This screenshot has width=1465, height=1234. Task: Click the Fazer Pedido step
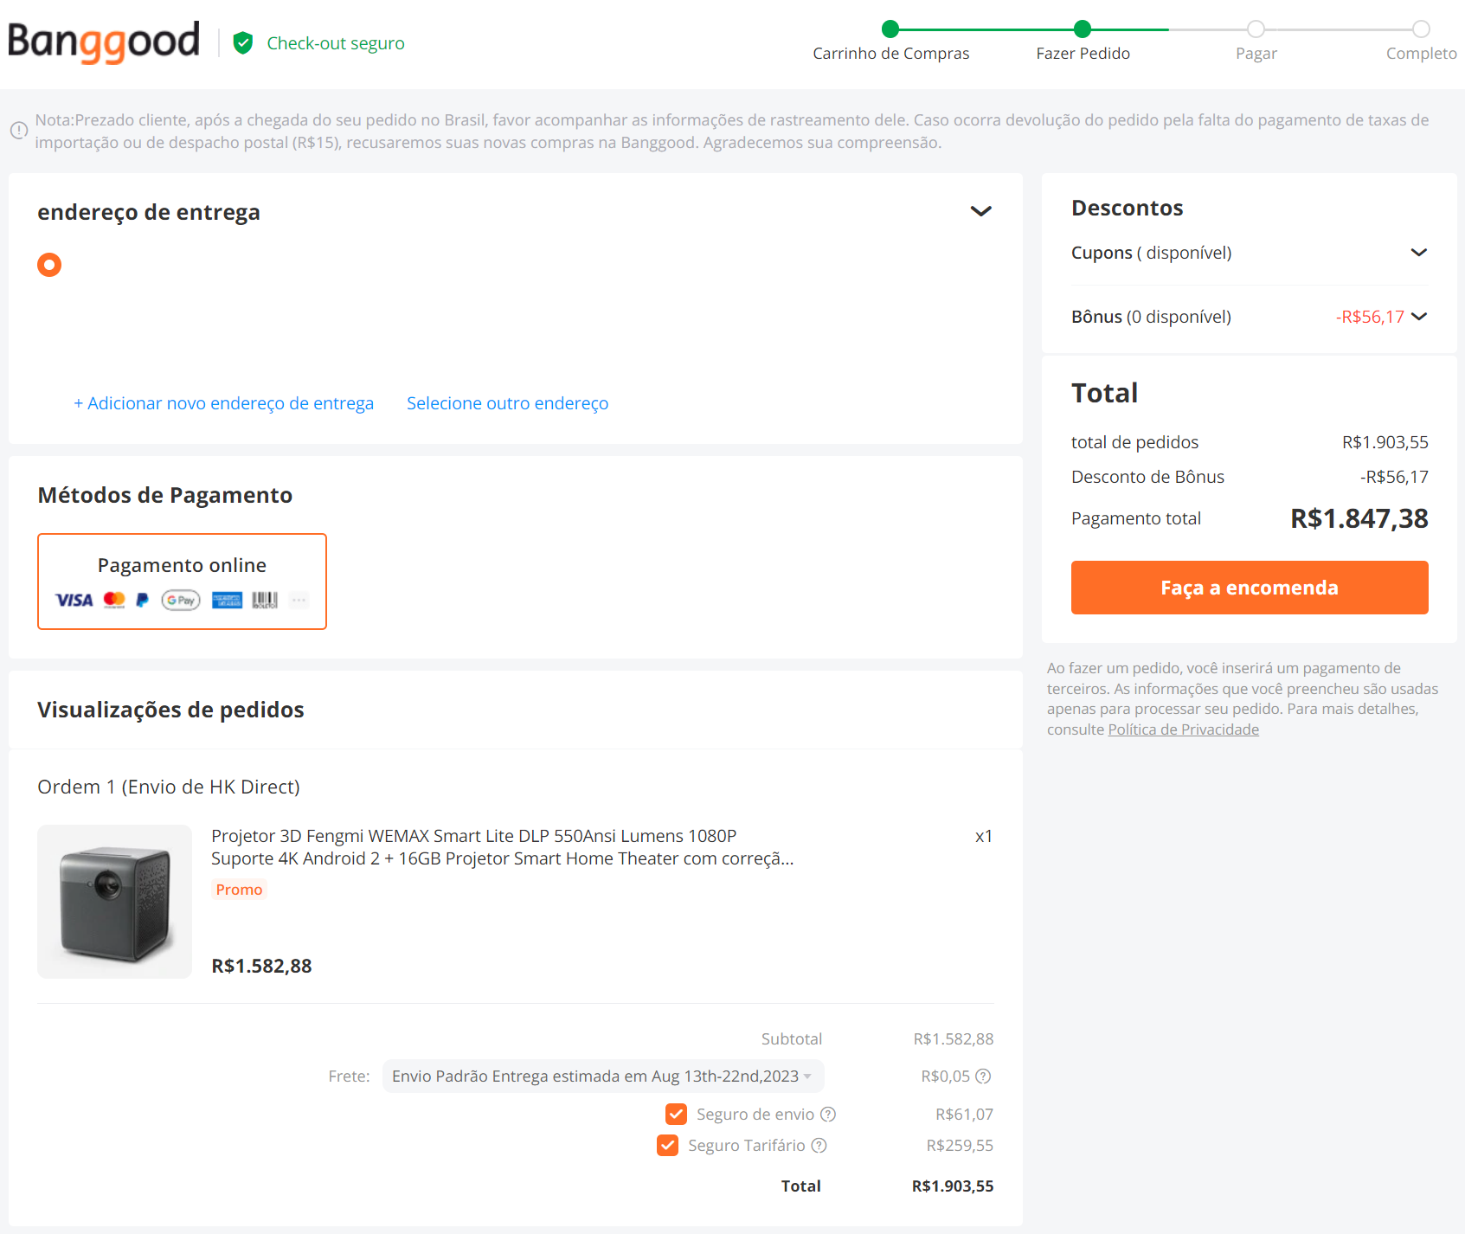1082,29
